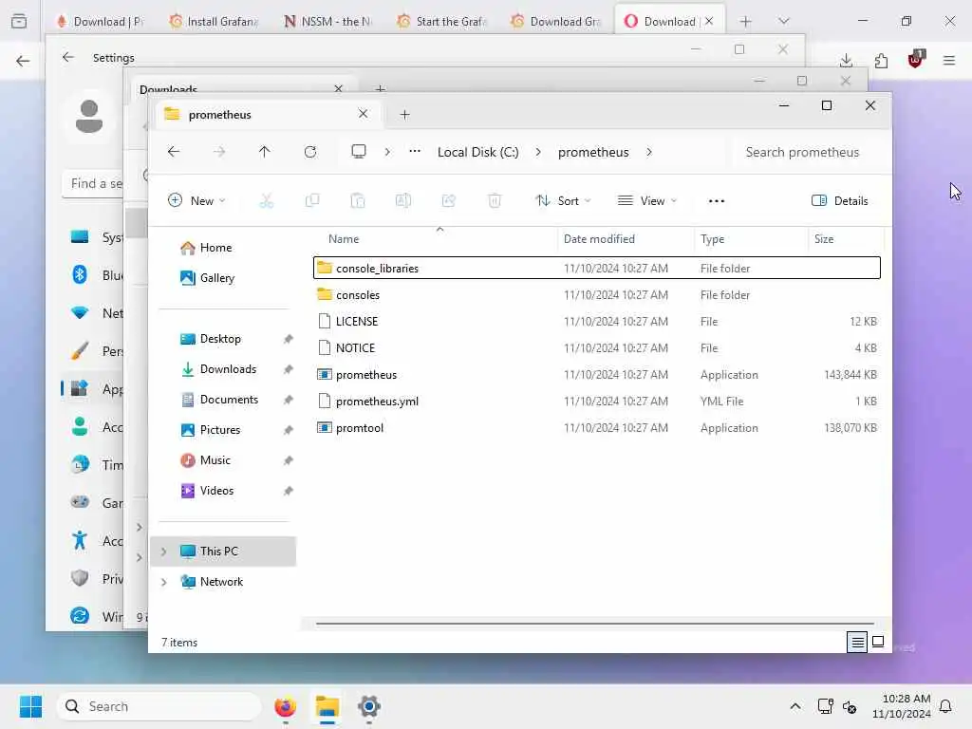Open browser extensions puzzle icon
Image resolution: width=972 pixels, height=729 pixels.
881,61
